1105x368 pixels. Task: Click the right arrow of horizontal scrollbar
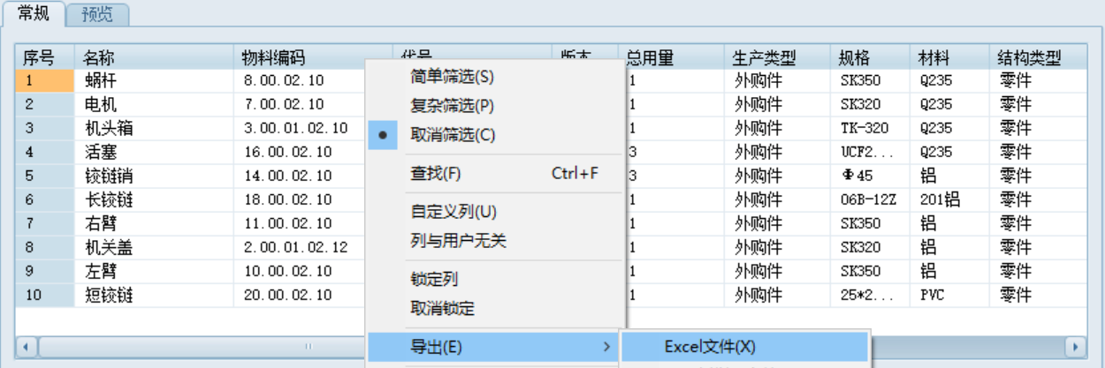[1075, 346]
